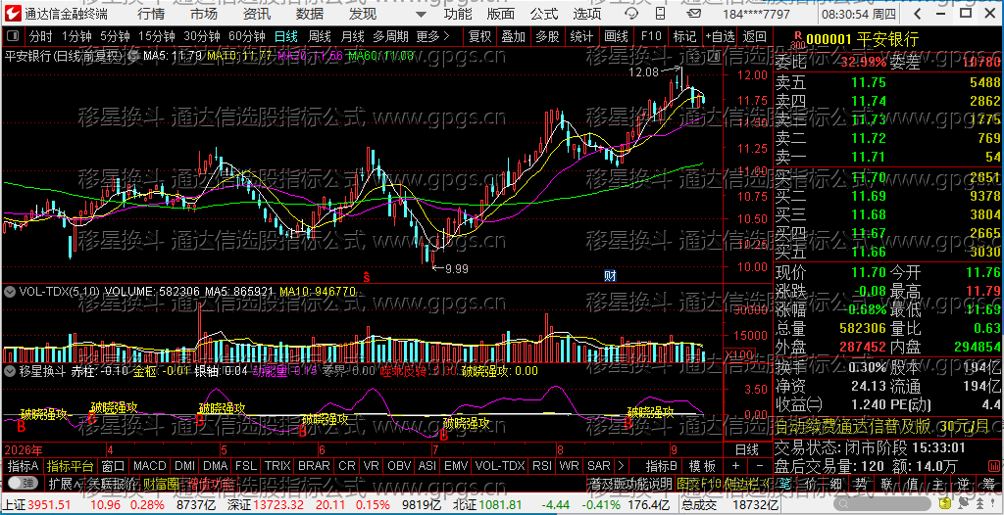1004x515 pixels.
Task: Open the 版面 menu
Action: tap(500, 14)
